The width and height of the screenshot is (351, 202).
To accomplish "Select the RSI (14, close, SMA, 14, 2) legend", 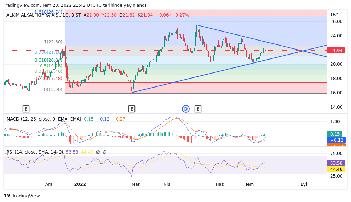I will (35, 152).
